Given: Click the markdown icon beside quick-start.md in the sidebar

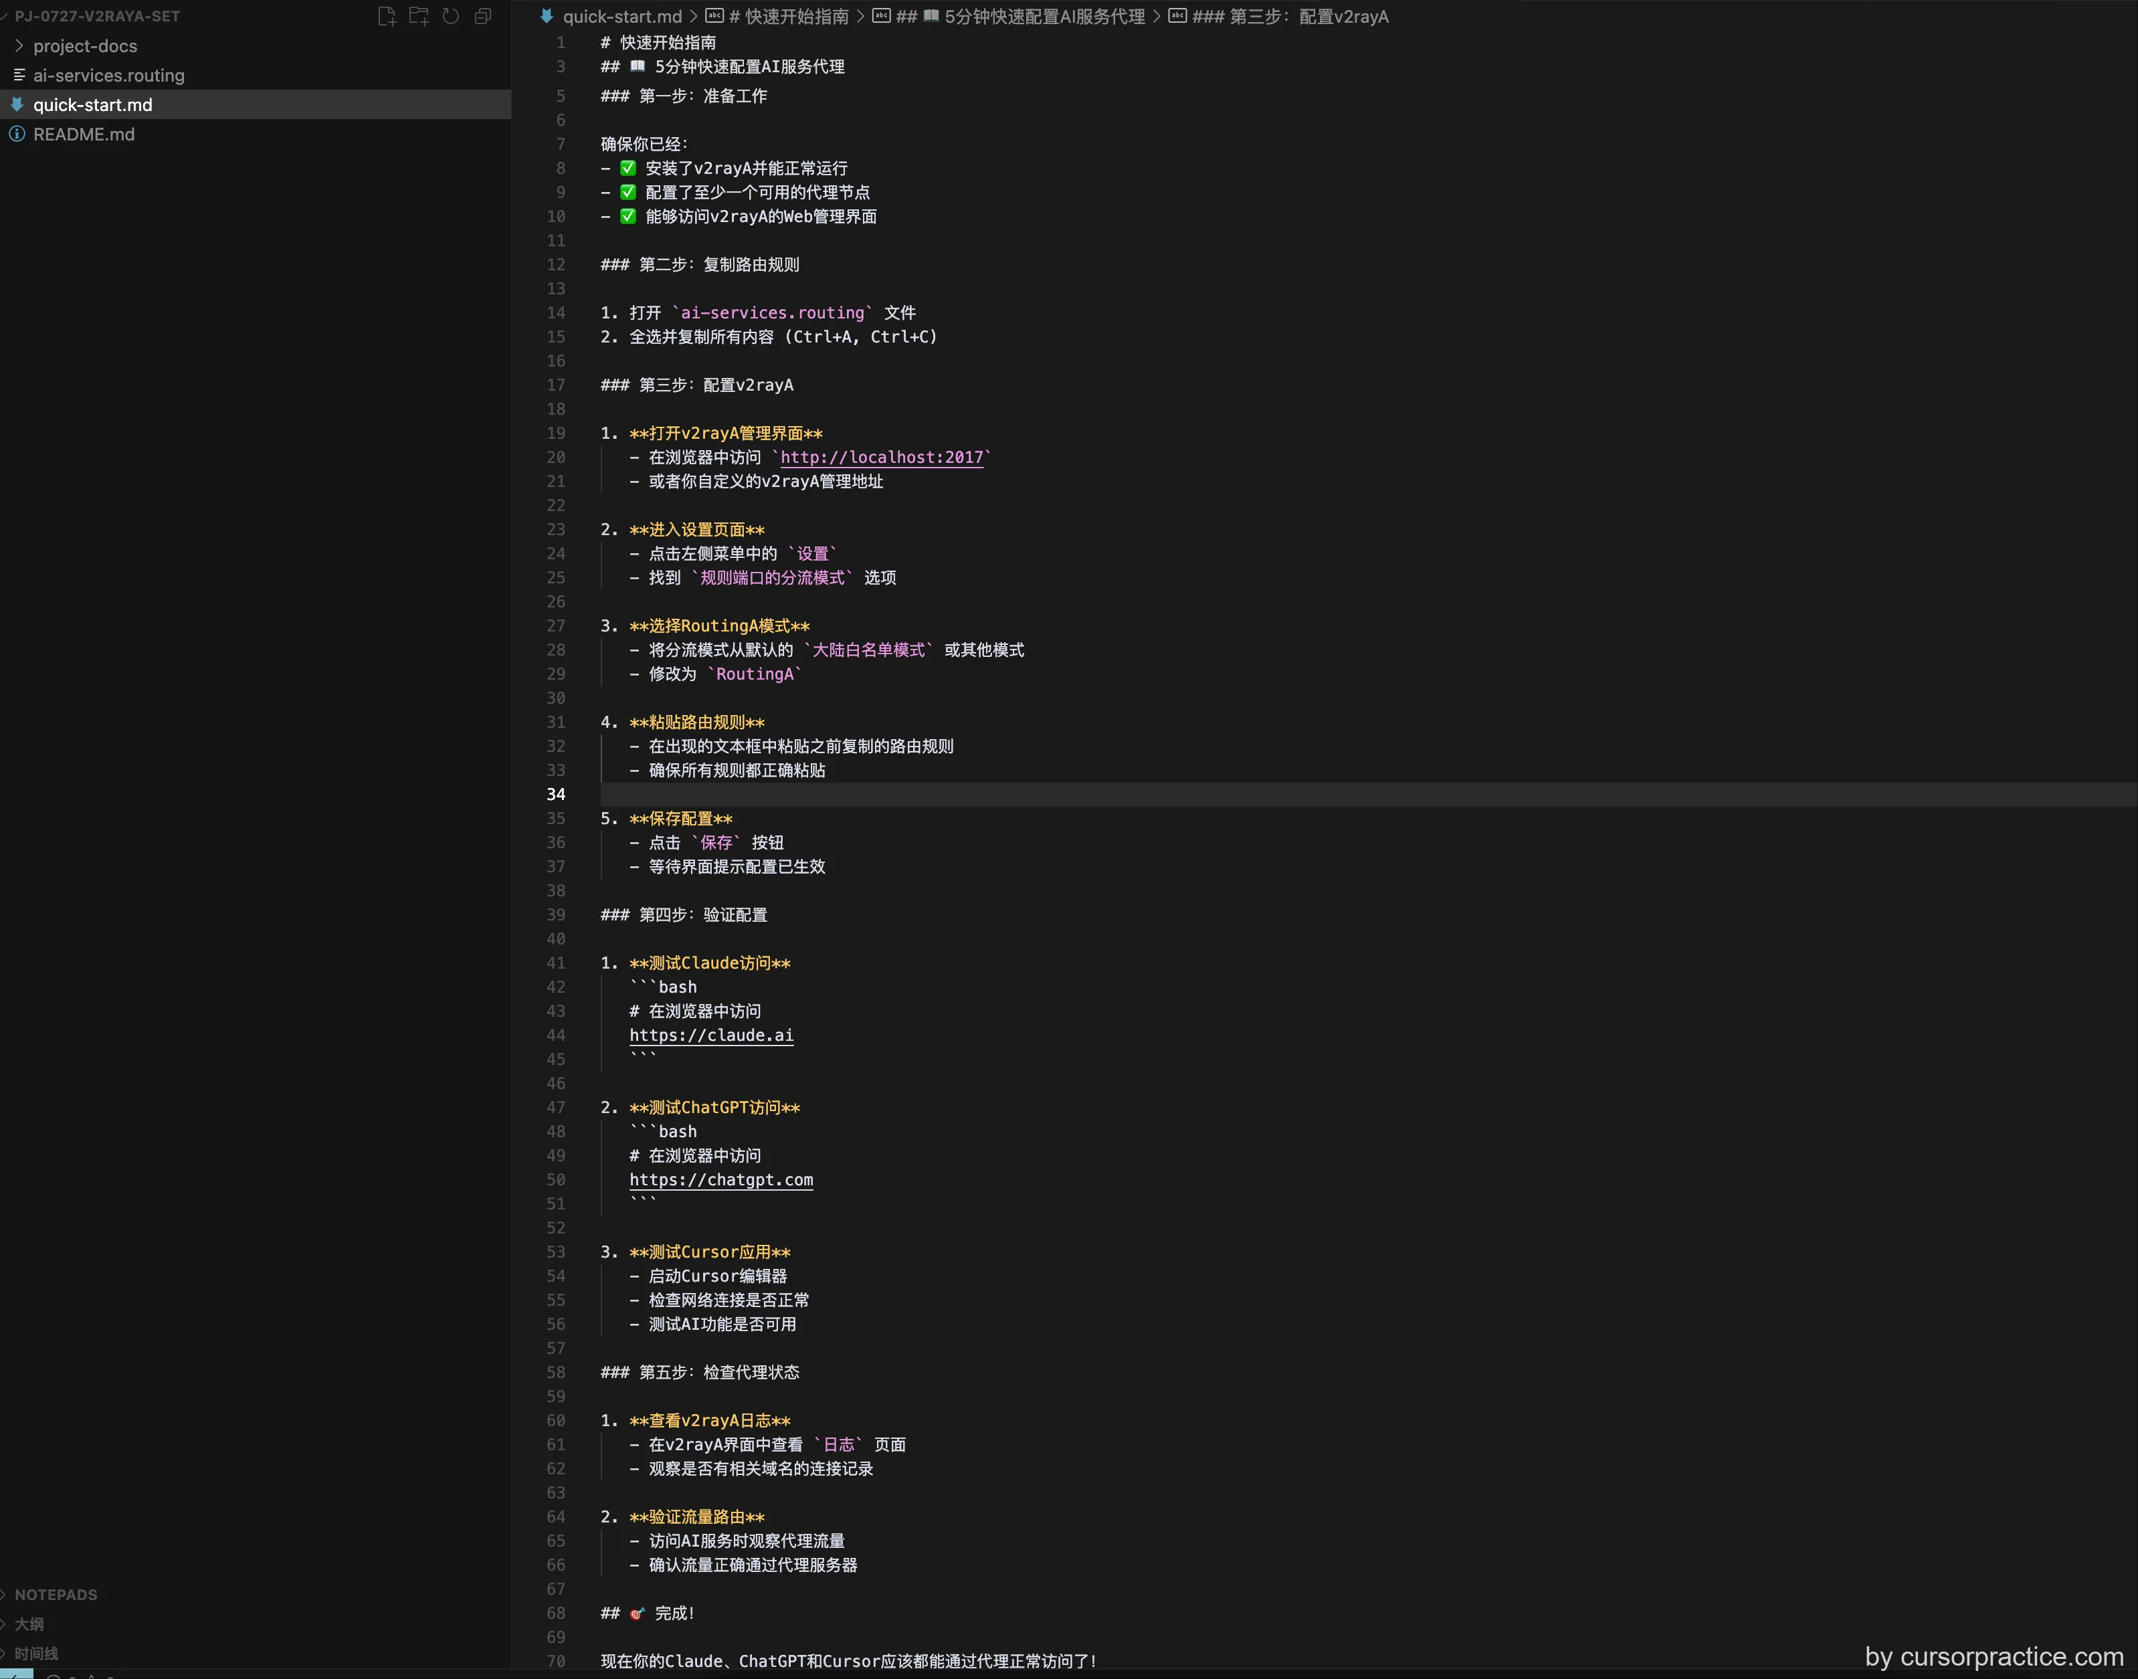Looking at the screenshot, I should 17,104.
